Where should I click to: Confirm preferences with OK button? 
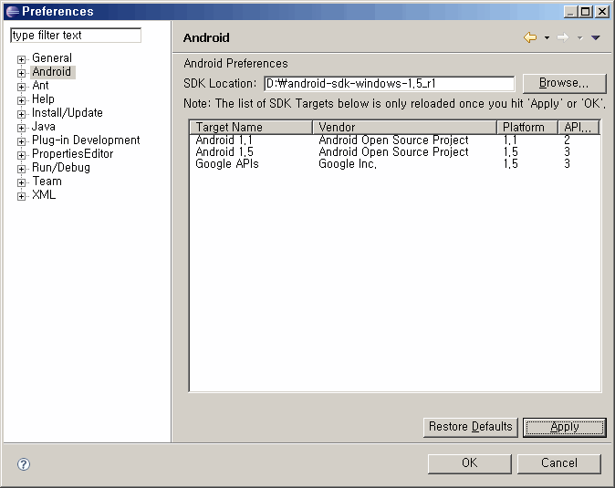469,463
